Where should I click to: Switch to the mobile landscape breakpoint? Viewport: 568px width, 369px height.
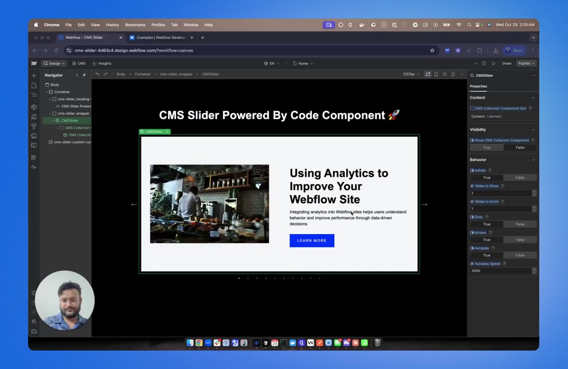(x=445, y=74)
